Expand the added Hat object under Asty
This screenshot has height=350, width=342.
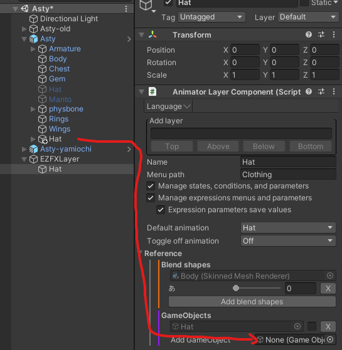click(33, 139)
